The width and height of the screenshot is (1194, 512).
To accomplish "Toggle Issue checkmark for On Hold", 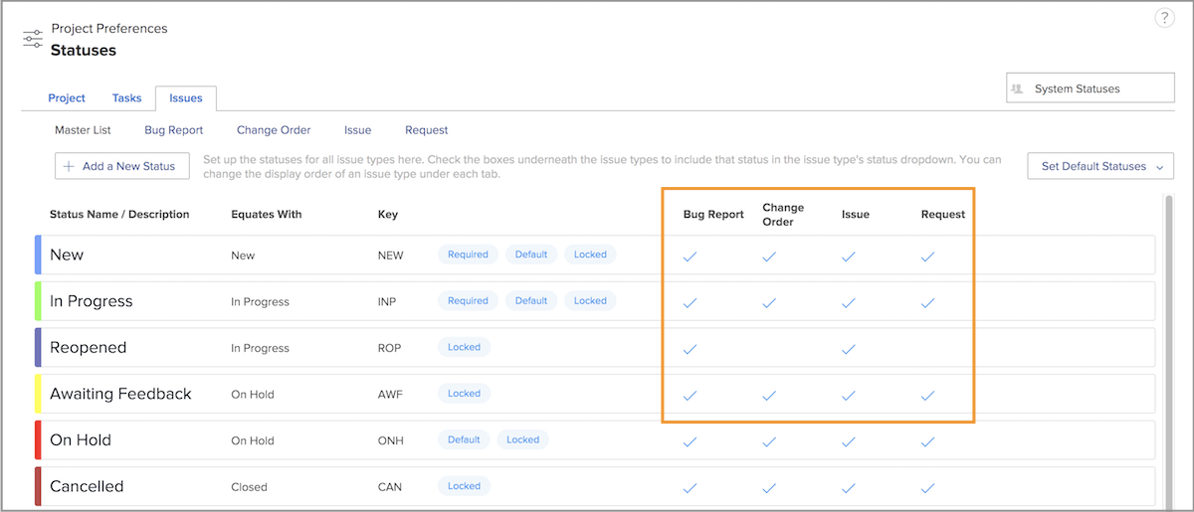I will click(x=848, y=441).
